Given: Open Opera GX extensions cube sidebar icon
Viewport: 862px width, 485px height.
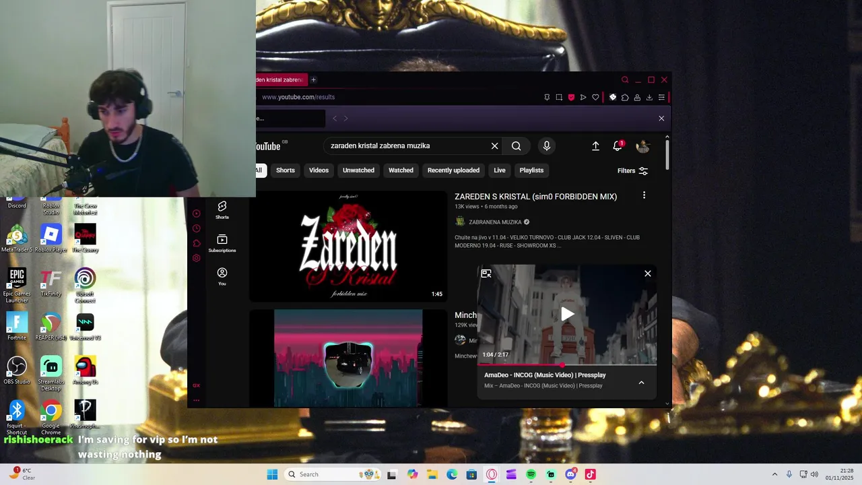Looking at the screenshot, I should [196, 243].
